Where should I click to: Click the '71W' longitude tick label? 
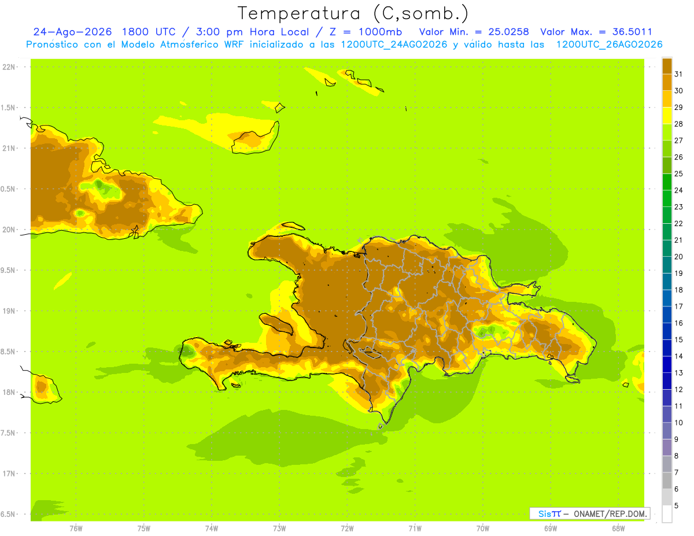tap(415, 528)
